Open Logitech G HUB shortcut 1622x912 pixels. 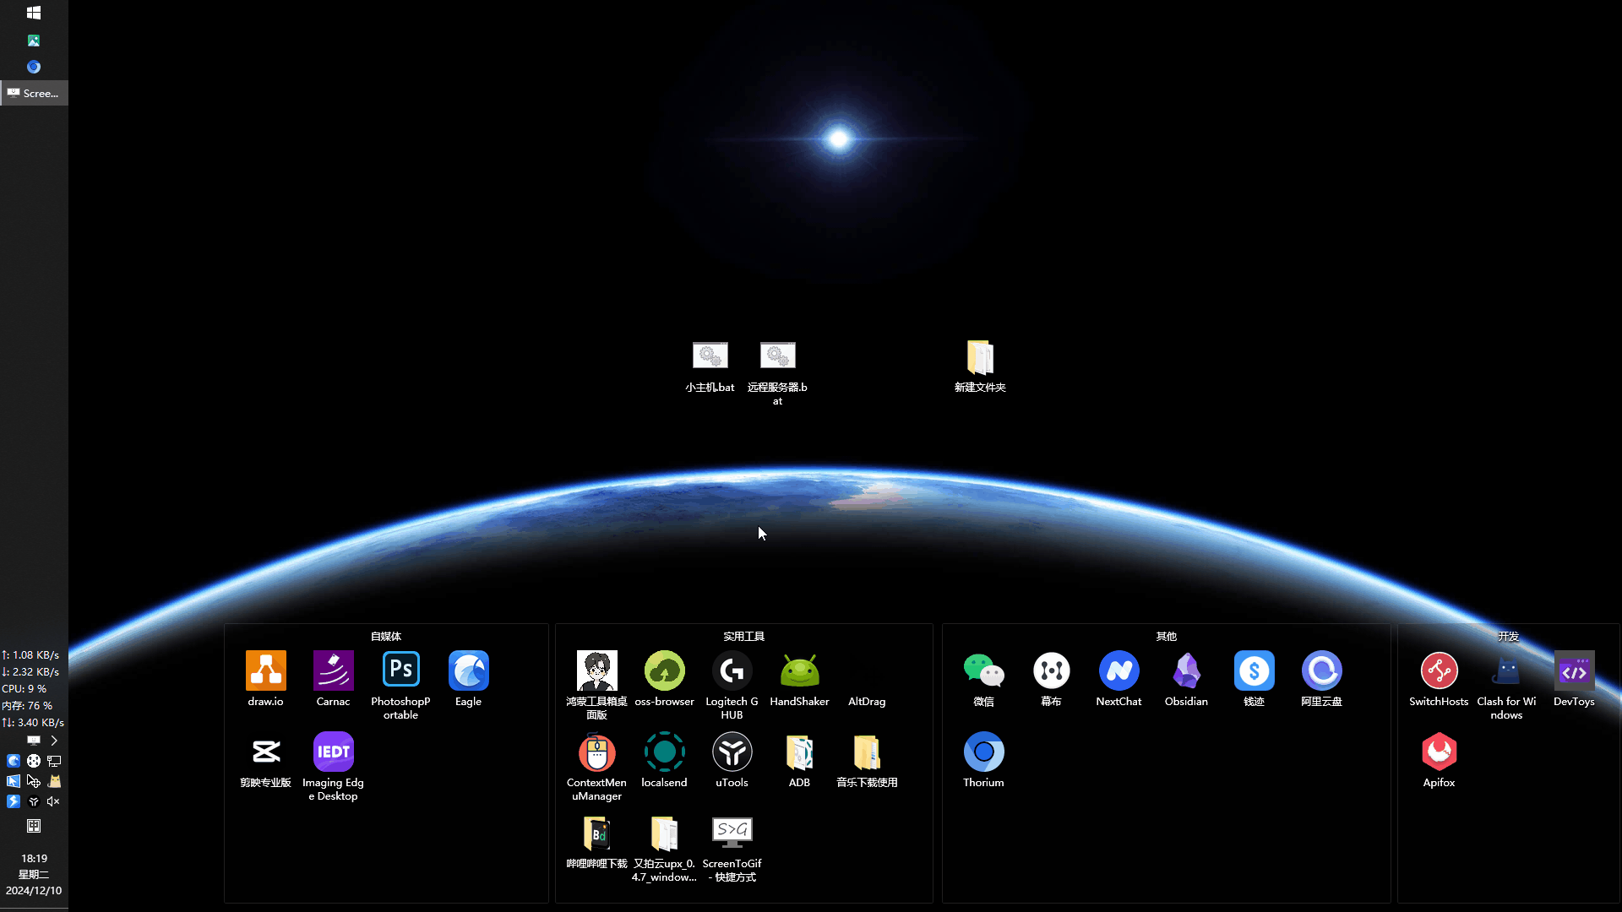(732, 686)
